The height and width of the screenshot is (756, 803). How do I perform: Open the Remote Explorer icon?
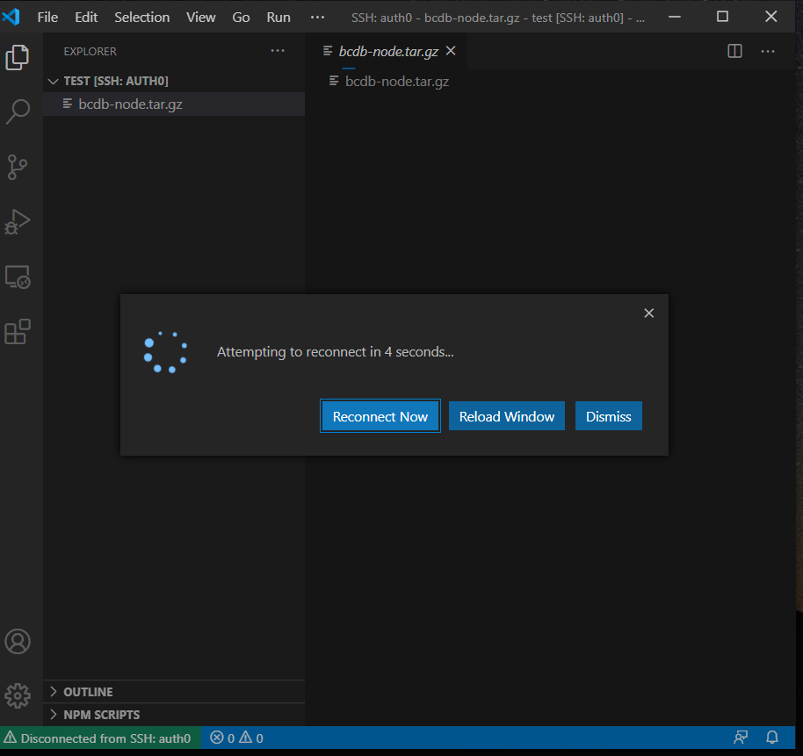pos(18,277)
